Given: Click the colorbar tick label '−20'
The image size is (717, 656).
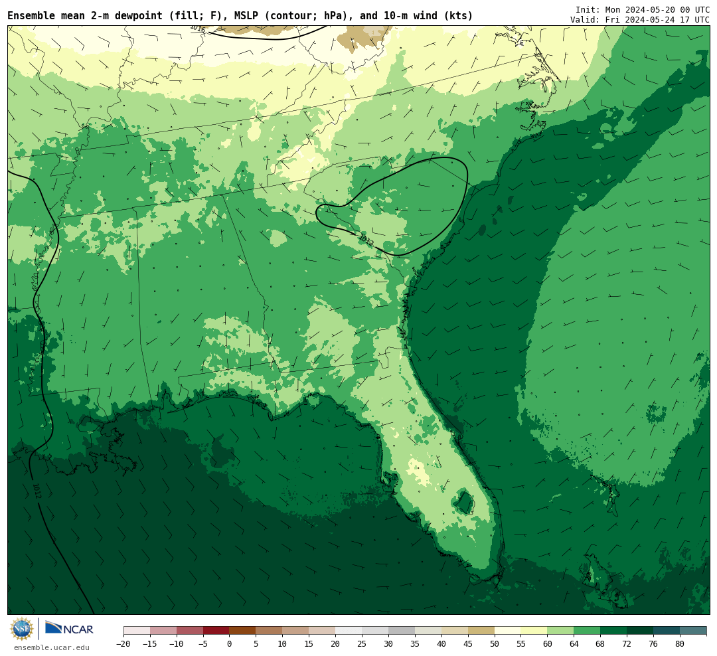Looking at the screenshot, I should 123,643.
